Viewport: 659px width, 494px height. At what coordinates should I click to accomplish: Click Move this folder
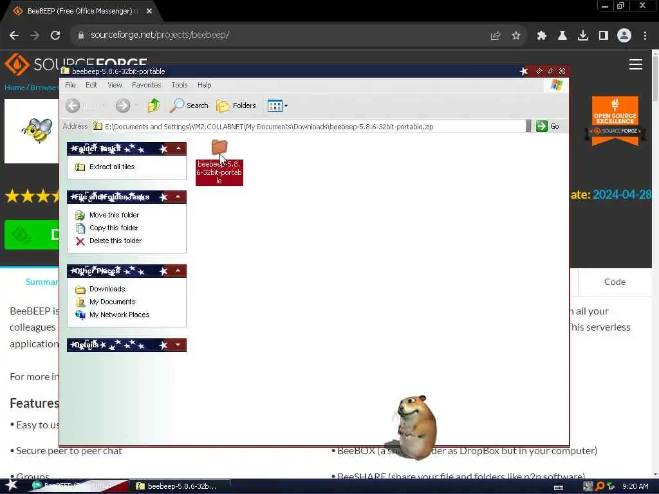[x=114, y=215]
